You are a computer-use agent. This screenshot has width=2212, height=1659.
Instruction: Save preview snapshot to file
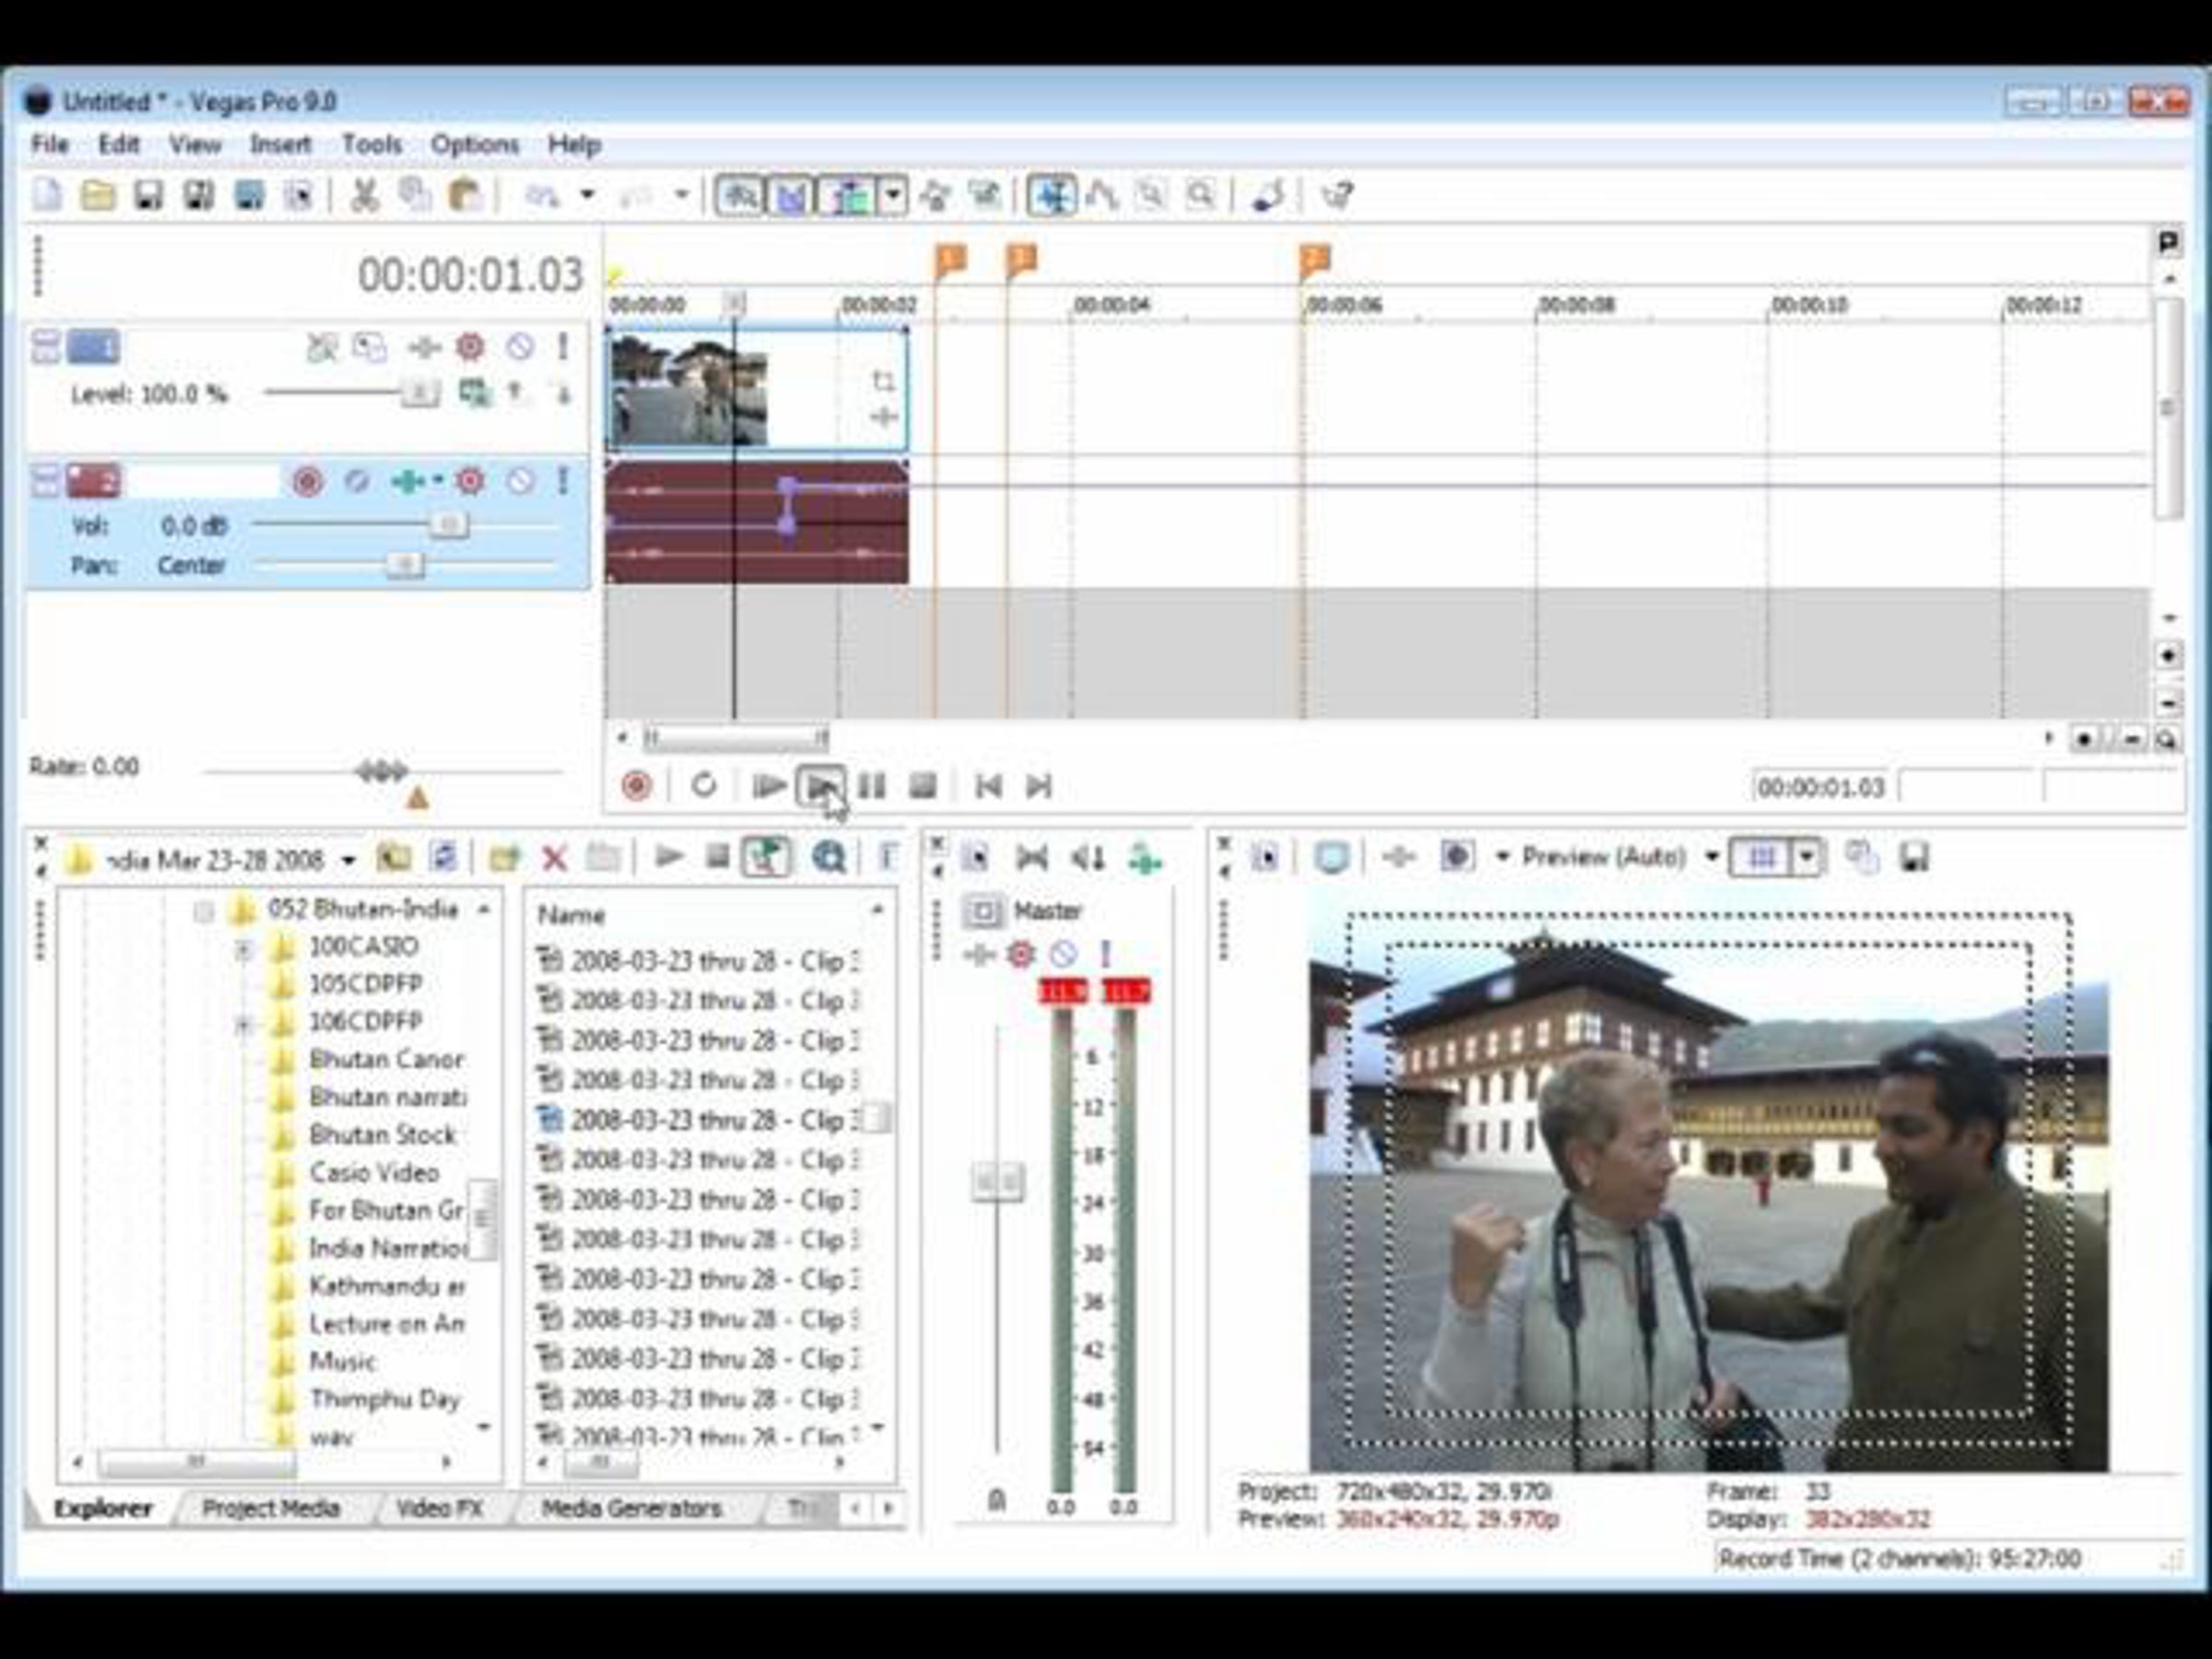(x=1913, y=857)
